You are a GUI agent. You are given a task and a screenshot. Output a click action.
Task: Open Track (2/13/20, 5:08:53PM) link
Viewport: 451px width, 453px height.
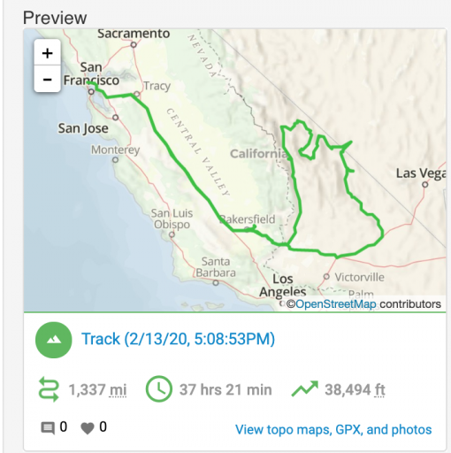[178, 339]
